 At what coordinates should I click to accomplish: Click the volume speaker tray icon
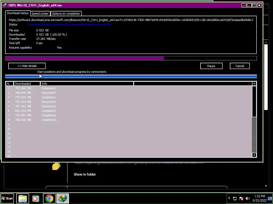coord(248,198)
